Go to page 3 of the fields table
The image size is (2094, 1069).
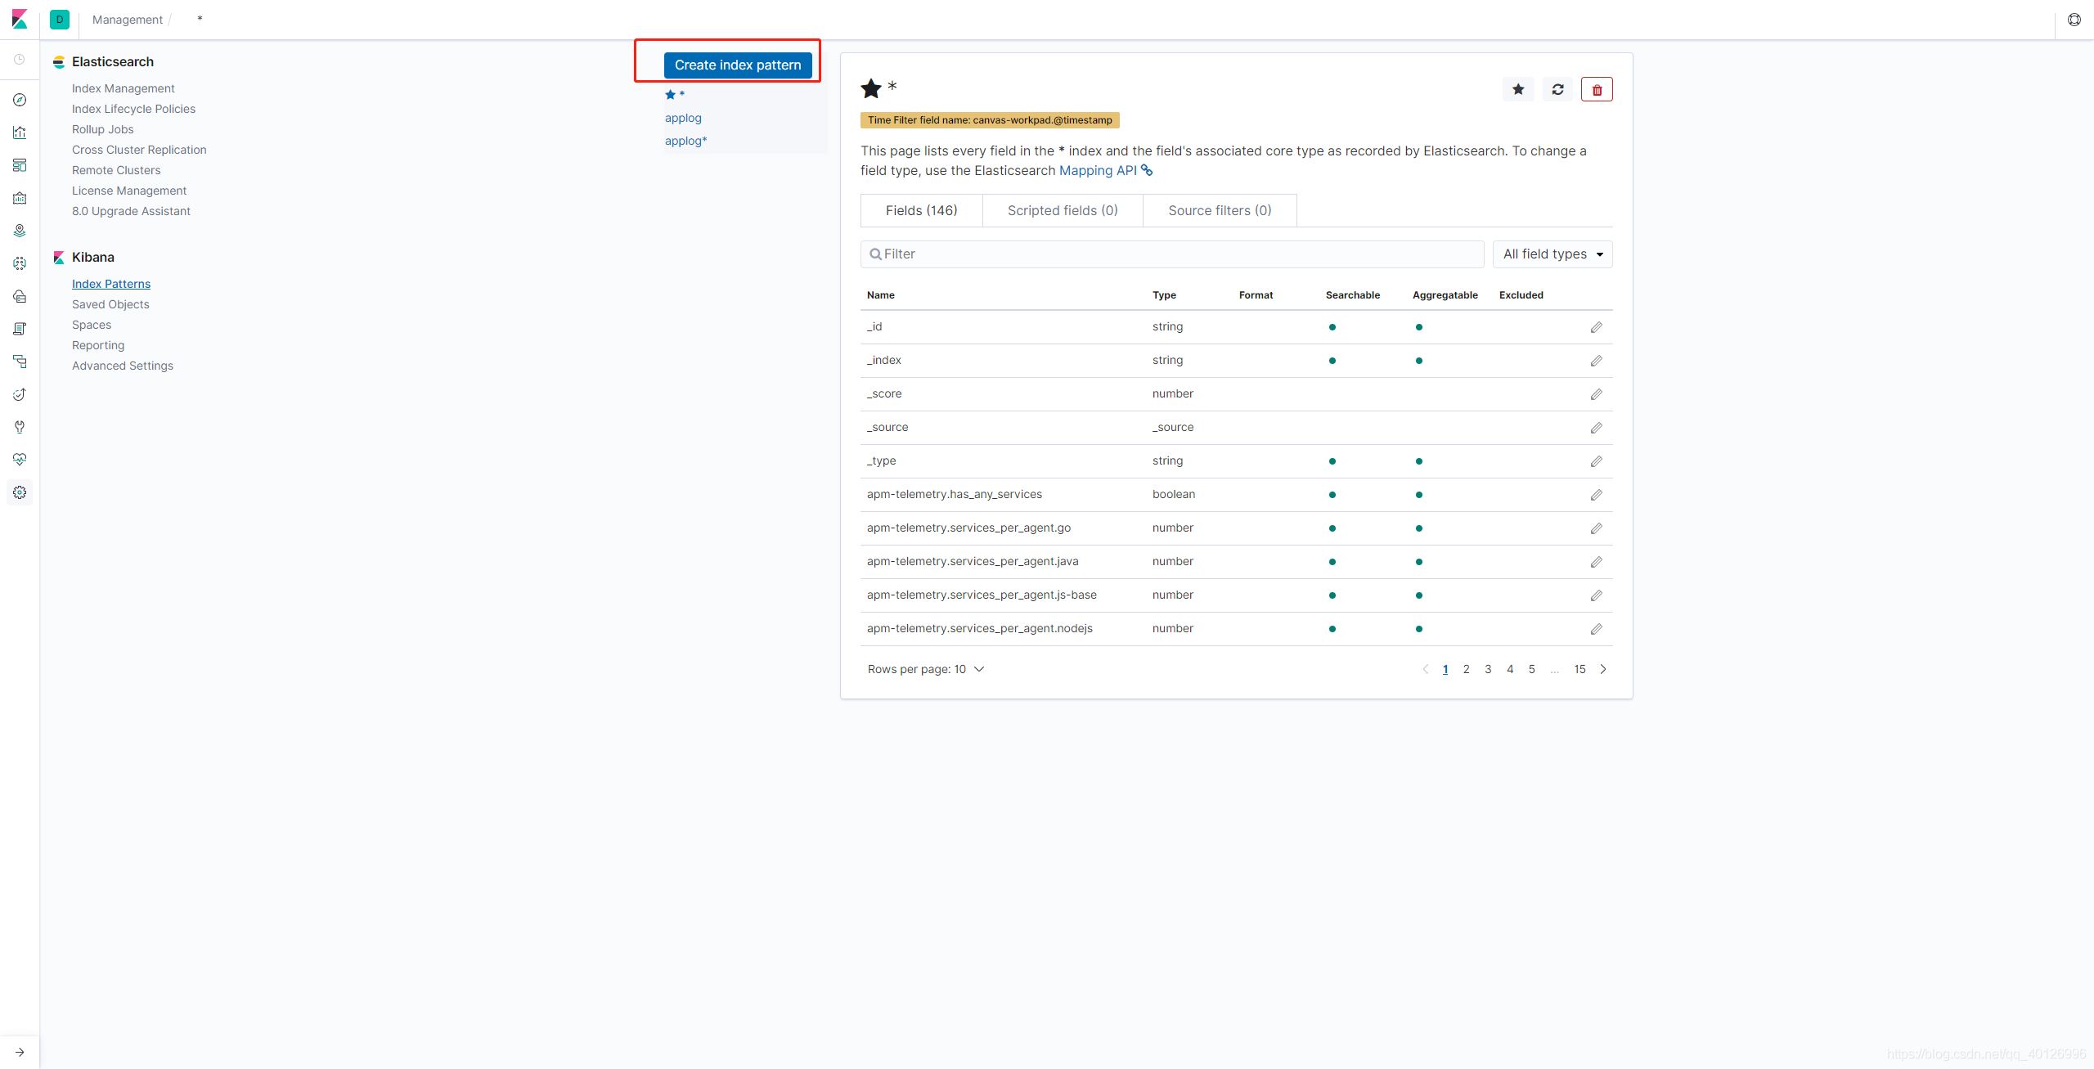pos(1488,669)
